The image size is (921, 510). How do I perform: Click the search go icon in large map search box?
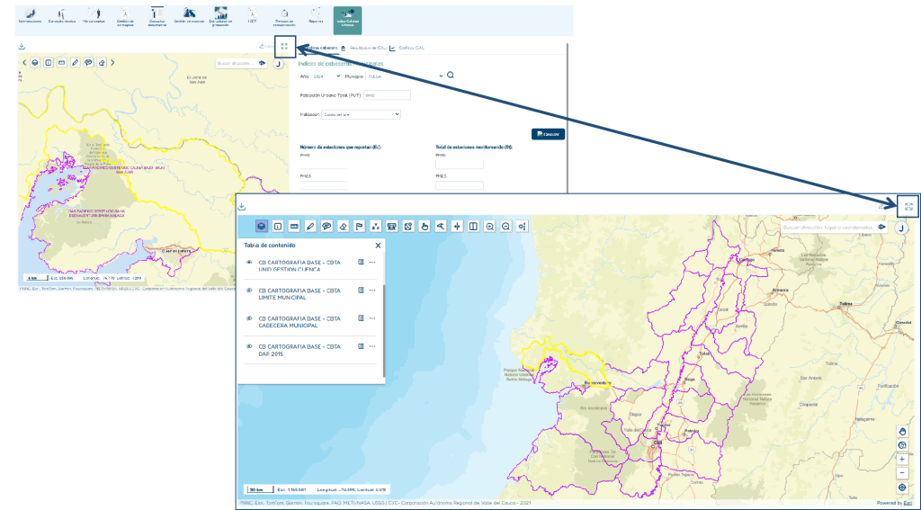click(x=881, y=227)
